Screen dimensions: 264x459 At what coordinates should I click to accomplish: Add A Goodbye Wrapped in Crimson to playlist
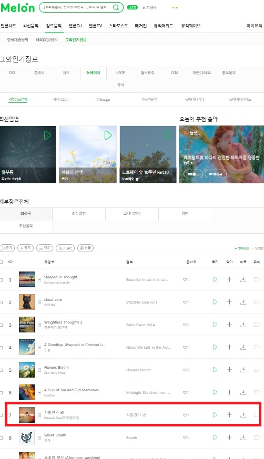(x=229, y=347)
